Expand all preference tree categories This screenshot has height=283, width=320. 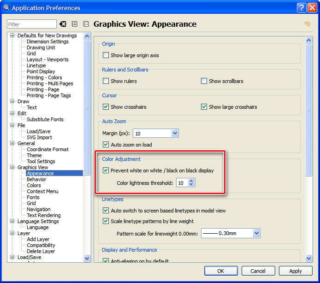click(x=74, y=24)
